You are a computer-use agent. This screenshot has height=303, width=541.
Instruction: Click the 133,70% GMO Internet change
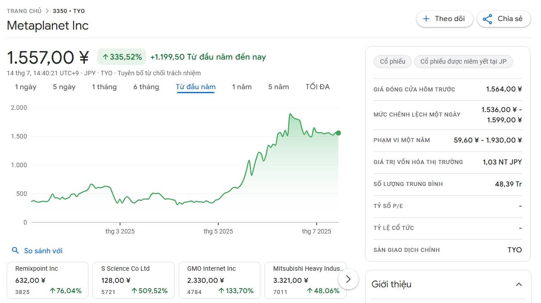point(236,291)
